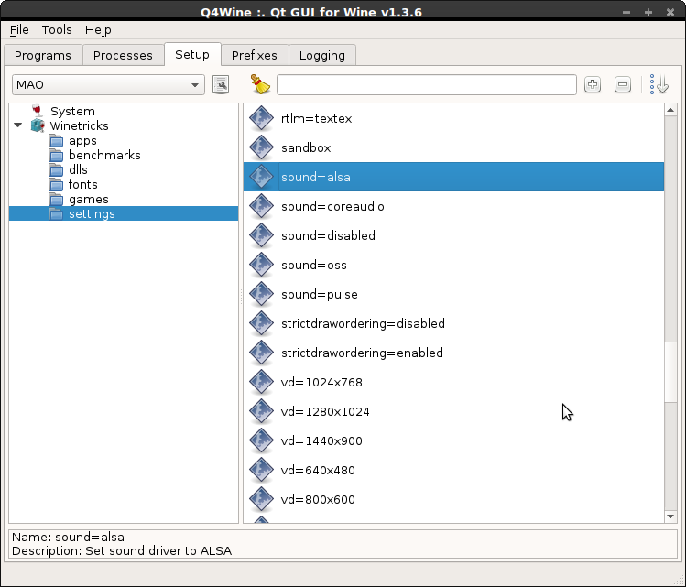Click the icon beside vd=1440x900
Viewport: 686px width, 587px height.
point(262,440)
